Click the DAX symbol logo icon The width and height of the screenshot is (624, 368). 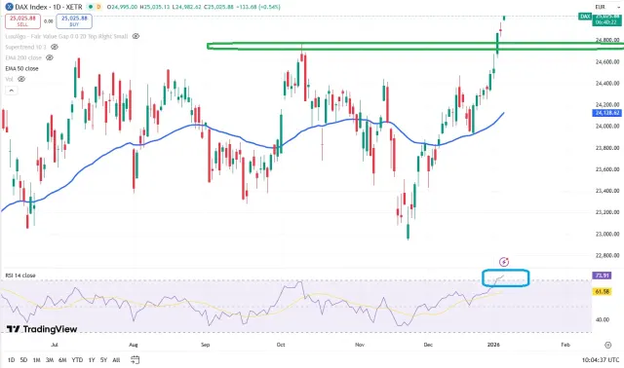9,7
